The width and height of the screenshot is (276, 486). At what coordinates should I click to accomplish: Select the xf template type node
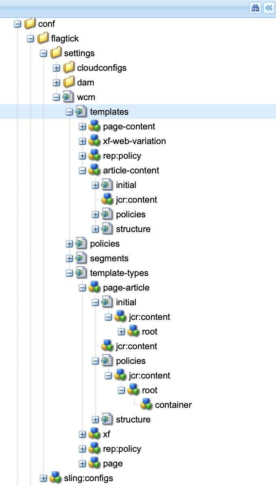(107, 434)
